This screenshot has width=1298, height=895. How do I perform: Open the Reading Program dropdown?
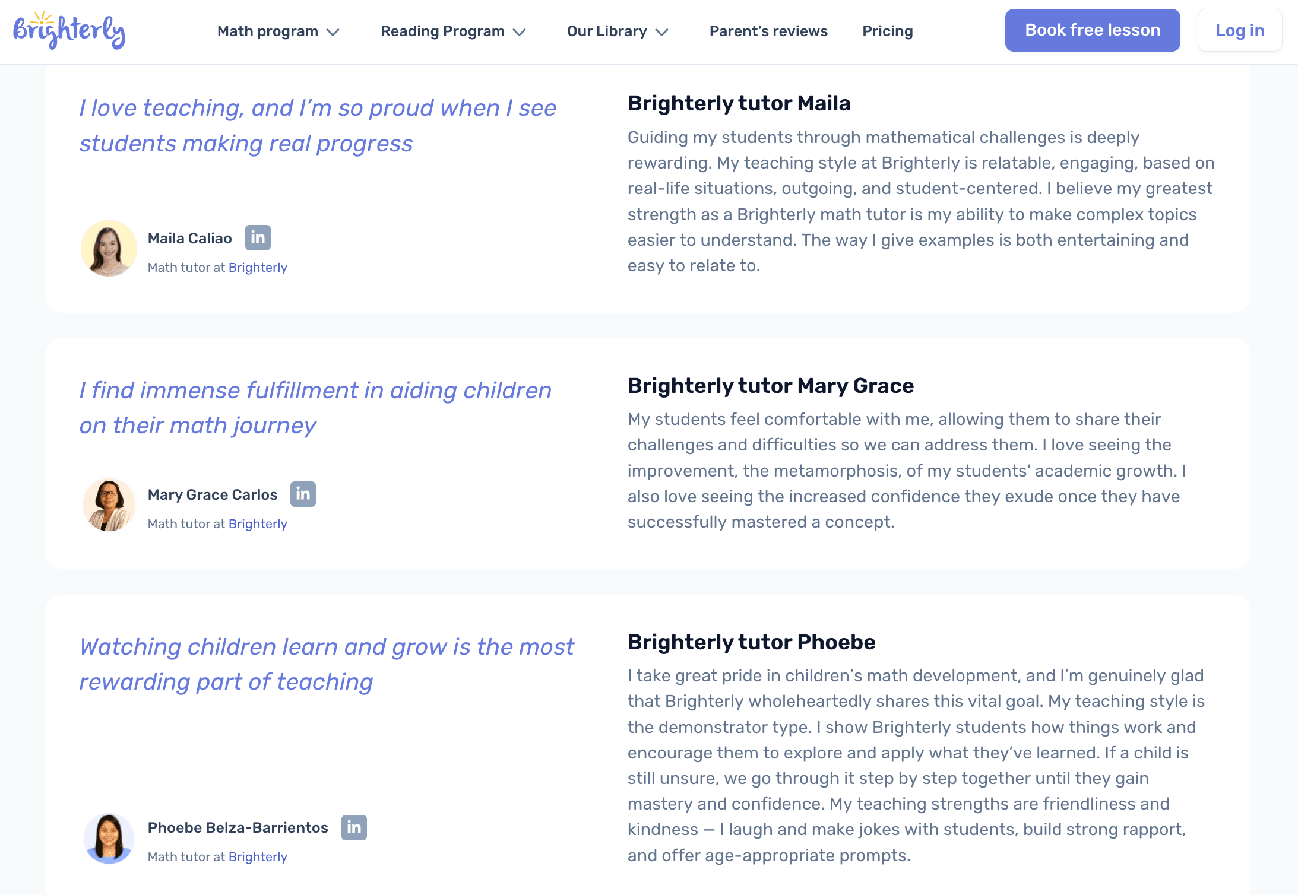[x=452, y=31]
